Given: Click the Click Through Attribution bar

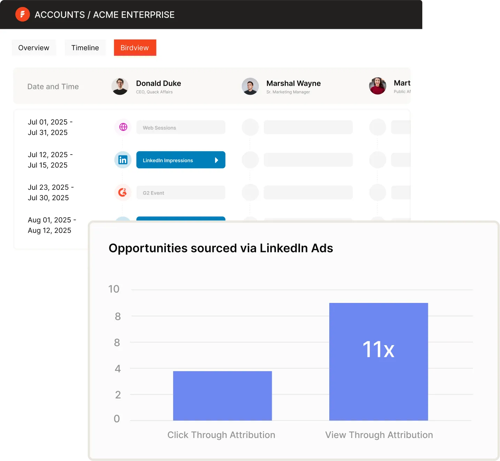Looking at the screenshot, I should (x=222, y=395).
